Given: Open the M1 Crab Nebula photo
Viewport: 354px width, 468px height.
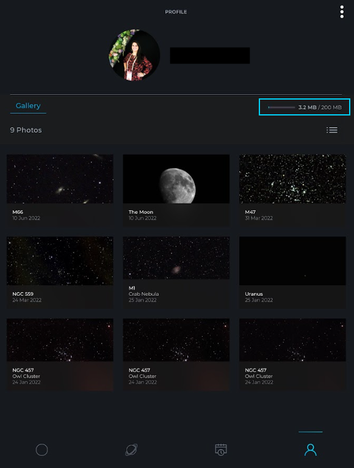Looking at the screenshot, I should 176,272.
